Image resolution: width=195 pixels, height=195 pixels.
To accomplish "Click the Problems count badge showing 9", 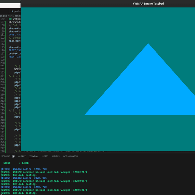I will [13, 156].
